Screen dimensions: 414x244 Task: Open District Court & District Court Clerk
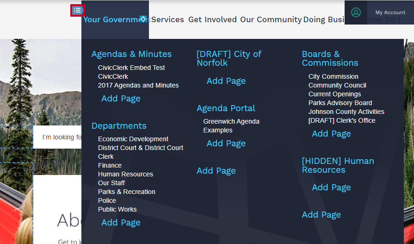pos(141,152)
